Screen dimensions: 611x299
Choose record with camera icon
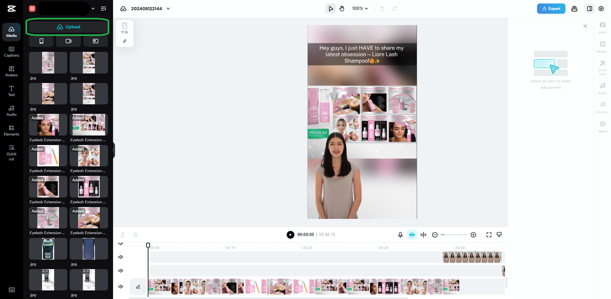(x=68, y=41)
